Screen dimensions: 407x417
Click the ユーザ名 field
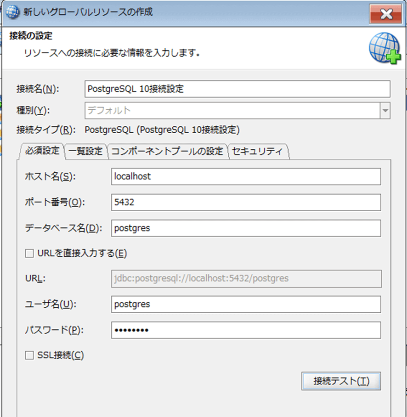tap(246, 304)
